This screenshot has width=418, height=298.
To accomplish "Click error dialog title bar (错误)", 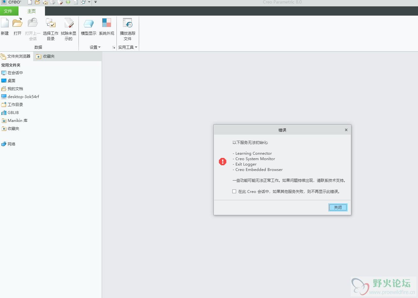I will tap(282, 130).
